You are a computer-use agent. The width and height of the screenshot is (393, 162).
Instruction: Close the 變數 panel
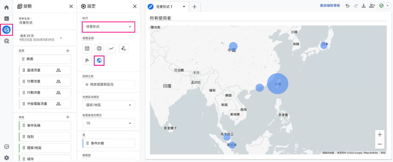(x=71, y=7)
